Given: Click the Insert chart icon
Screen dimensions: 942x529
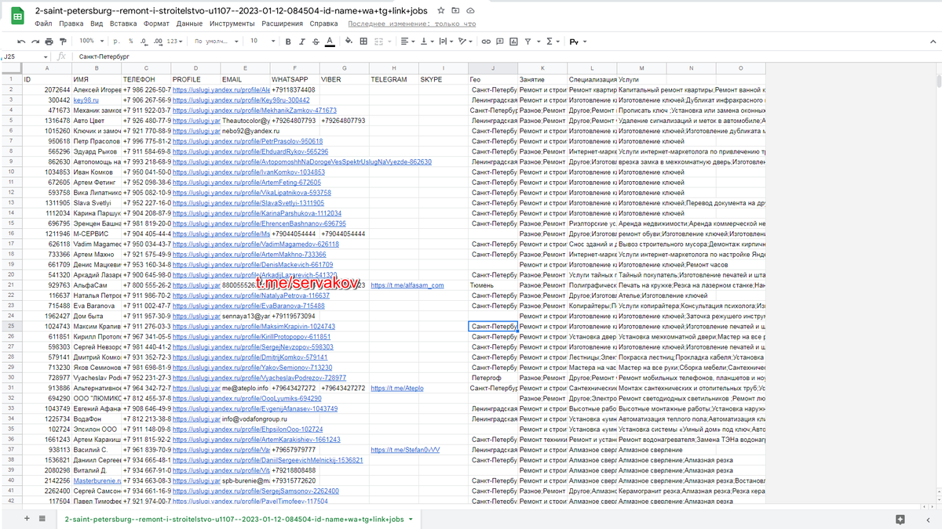Looking at the screenshot, I should pyautogui.click(x=513, y=42).
